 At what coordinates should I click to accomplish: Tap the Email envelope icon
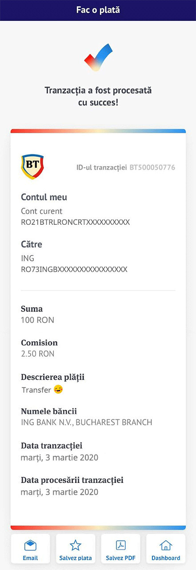pyautogui.click(x=30, y=545)
